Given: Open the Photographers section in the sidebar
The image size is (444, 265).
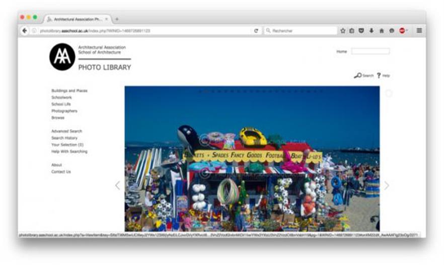Looking at the screenshot, I should (64, 111).
